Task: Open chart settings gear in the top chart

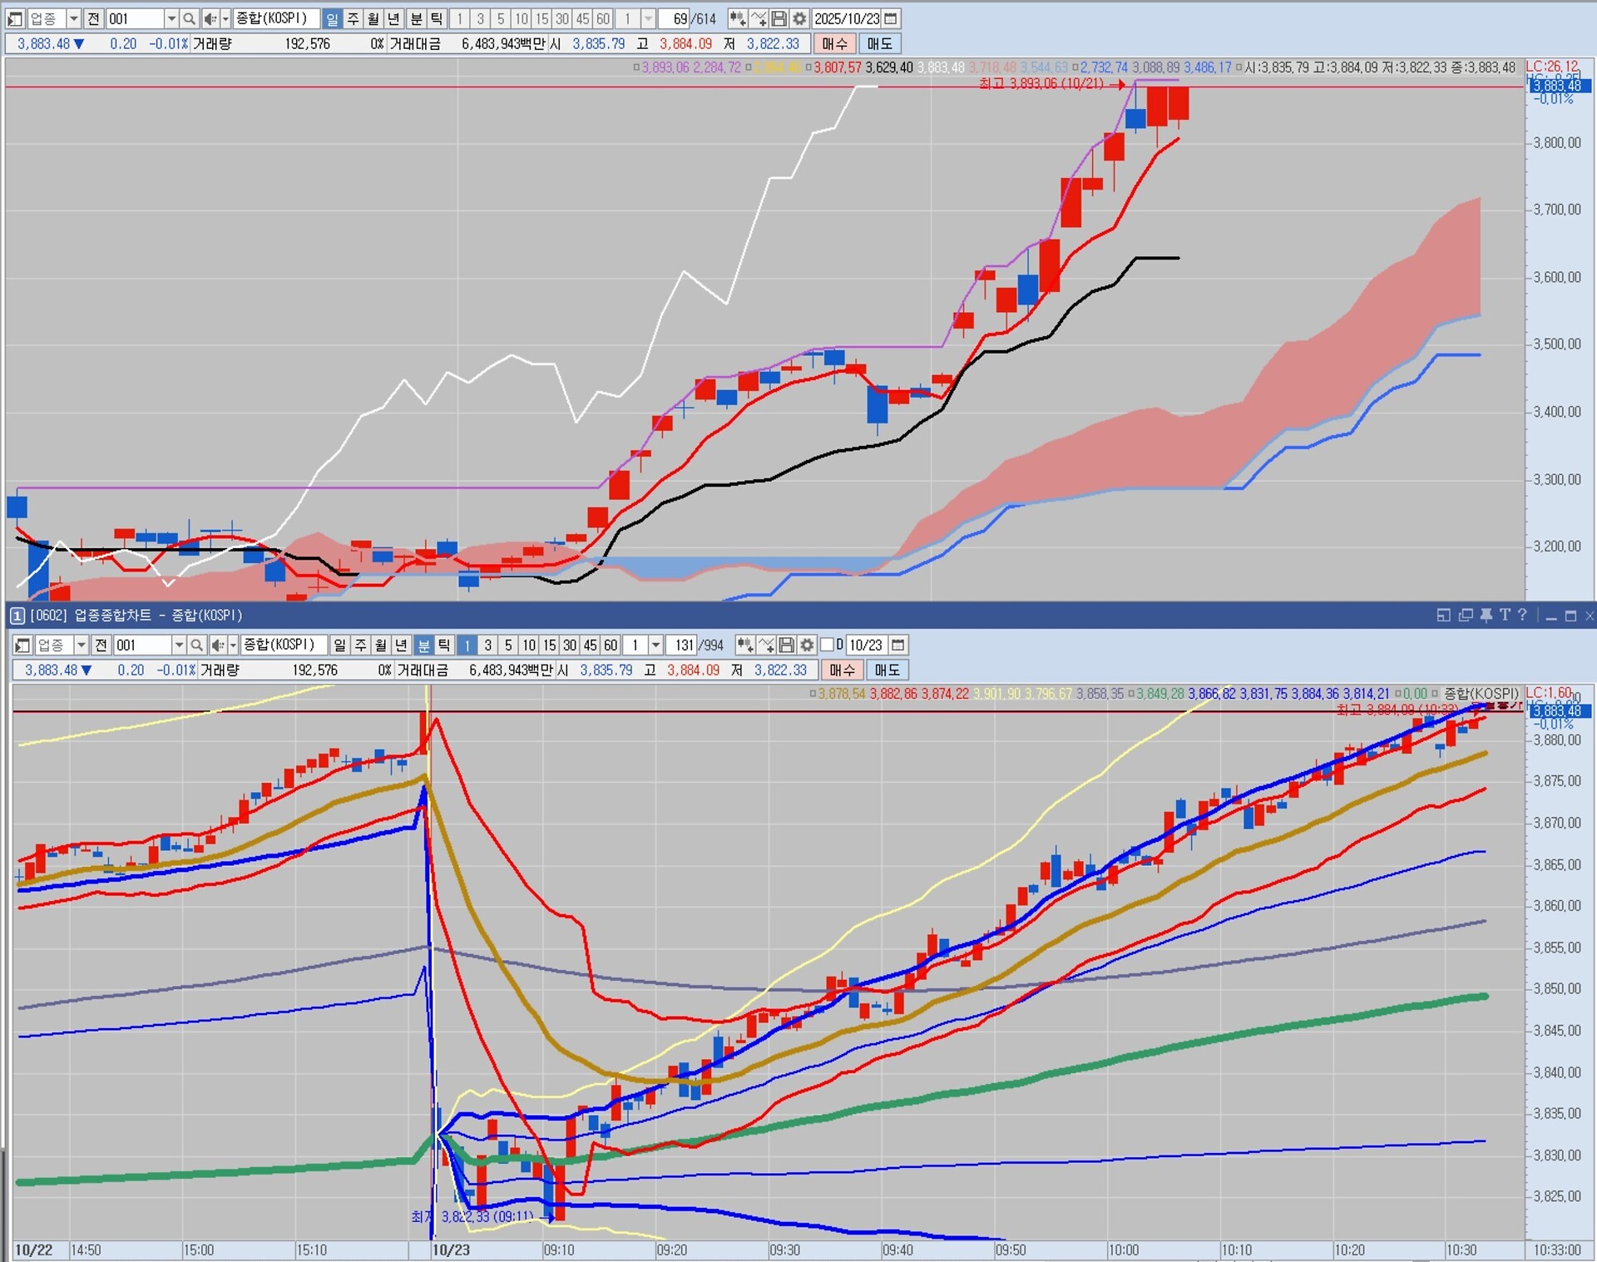Action: [799, 18]
